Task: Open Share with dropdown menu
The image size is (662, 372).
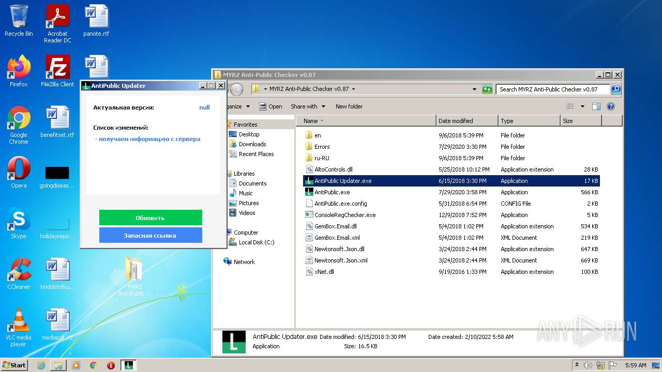Action: [x=308, y=106]
